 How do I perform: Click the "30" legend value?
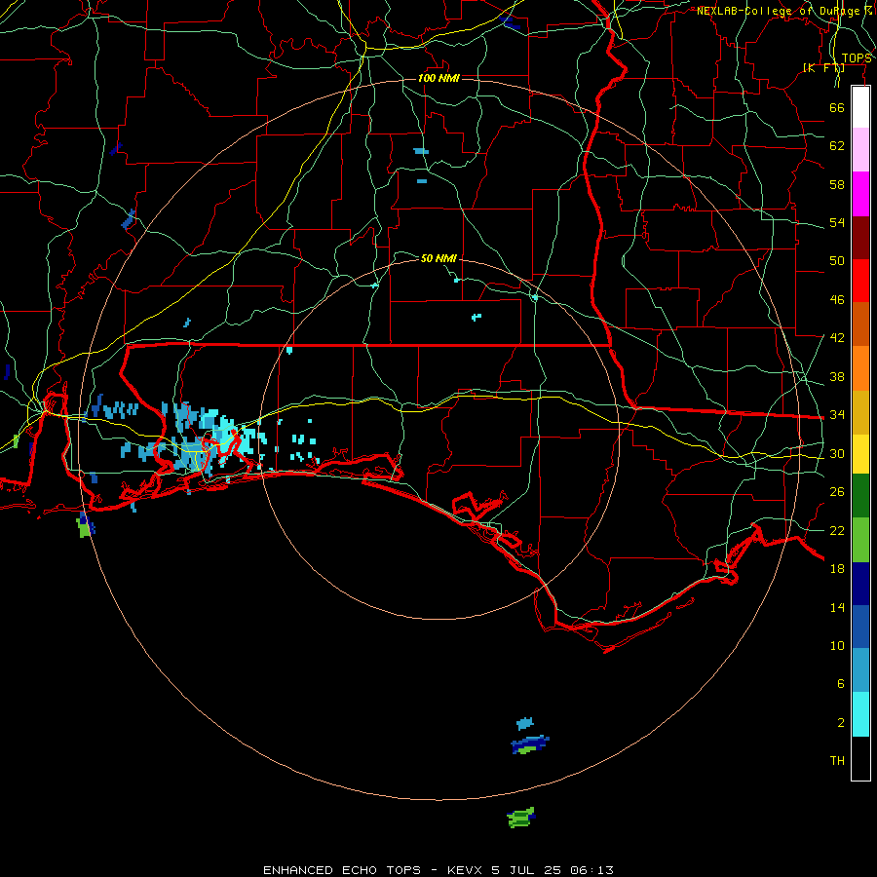(x=837, y=453)
